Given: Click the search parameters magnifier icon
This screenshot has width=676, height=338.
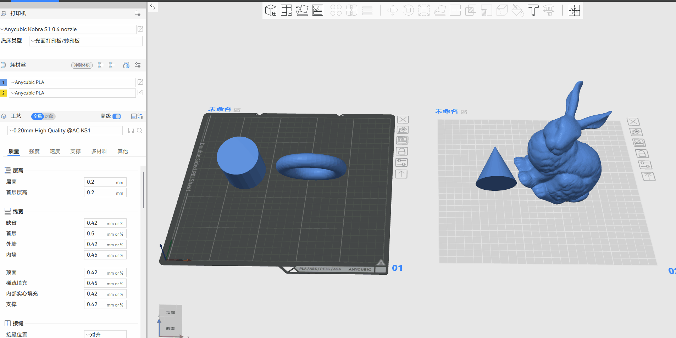Looking at the screenshot, I should pos(140,131).
